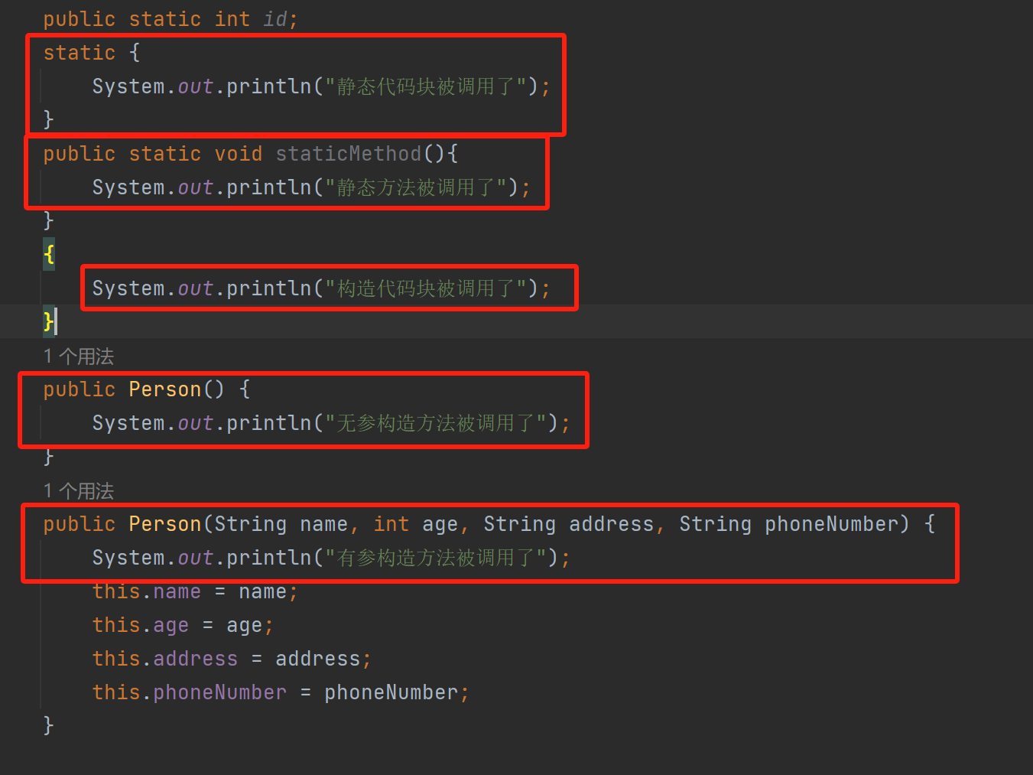Click the "静态方法被调用了" string literal
This screenshot has width=1033, height=775.
[x=416, y=187]
